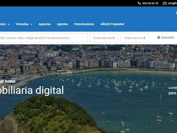Click the inmobiliaria digital headline text
Viewport: 177px width, 133px height.
pos(32,90)
